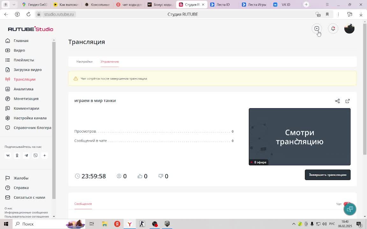The height and width of the screenshot is (229, 367).
Task: Close the Студия RUTUBE tab
Action: tap(203, 4)
